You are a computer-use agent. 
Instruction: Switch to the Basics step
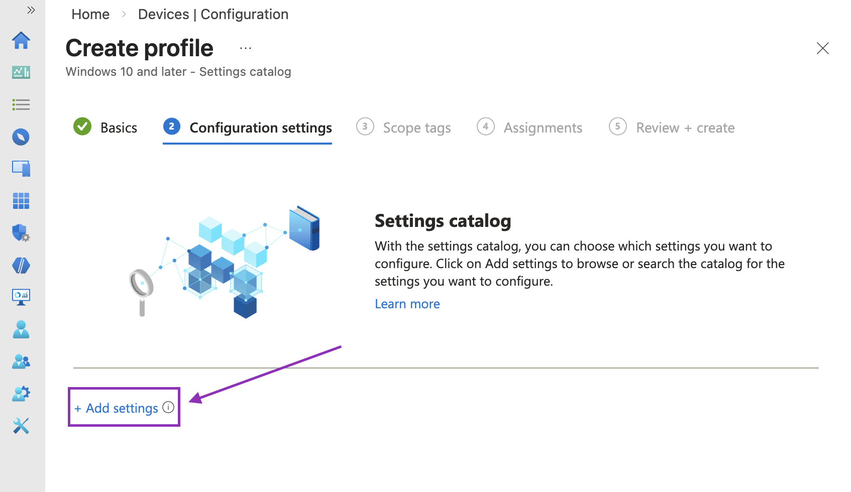(105, 127)
